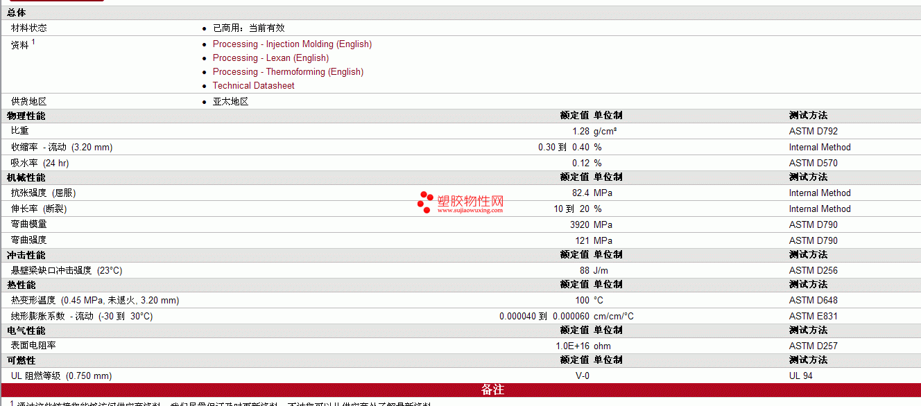This screenshot has width=921, height=406.
Task: Open Processing - Lexan (English) link
Action: [x=270, y=58]
